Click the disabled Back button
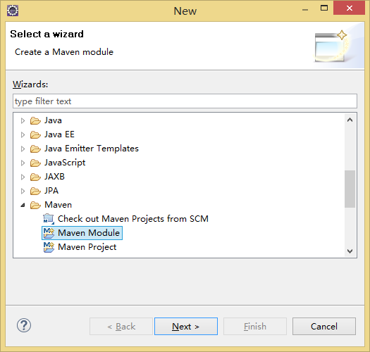370x352 pixels. (x=121, y=326)
